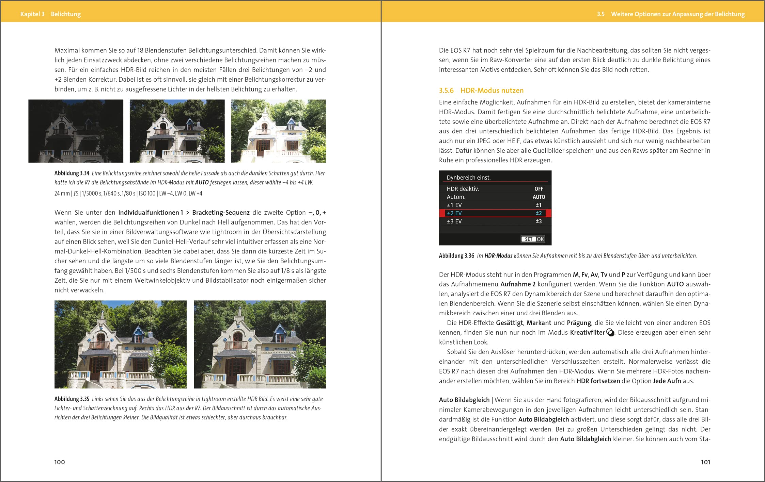Screen dimensions: 765x482
Task: Click the bold option Jede Aufn
Action: (667, 381)
